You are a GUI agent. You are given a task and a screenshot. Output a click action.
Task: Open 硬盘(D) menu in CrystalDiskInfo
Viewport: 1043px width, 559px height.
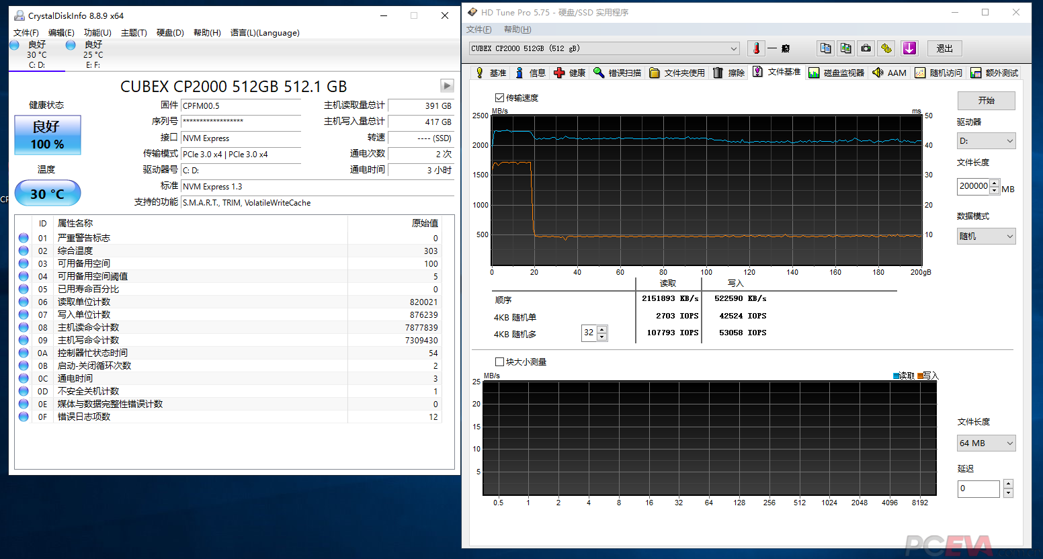tap(170, 33)
